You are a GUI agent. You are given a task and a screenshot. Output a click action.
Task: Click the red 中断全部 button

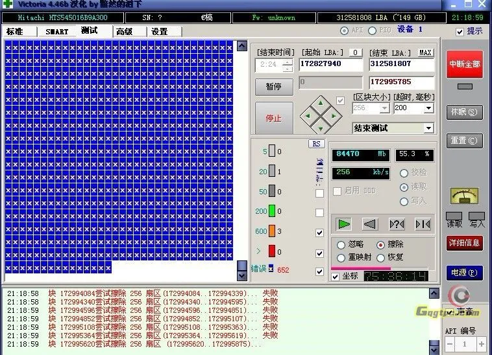tap(464, 64)
